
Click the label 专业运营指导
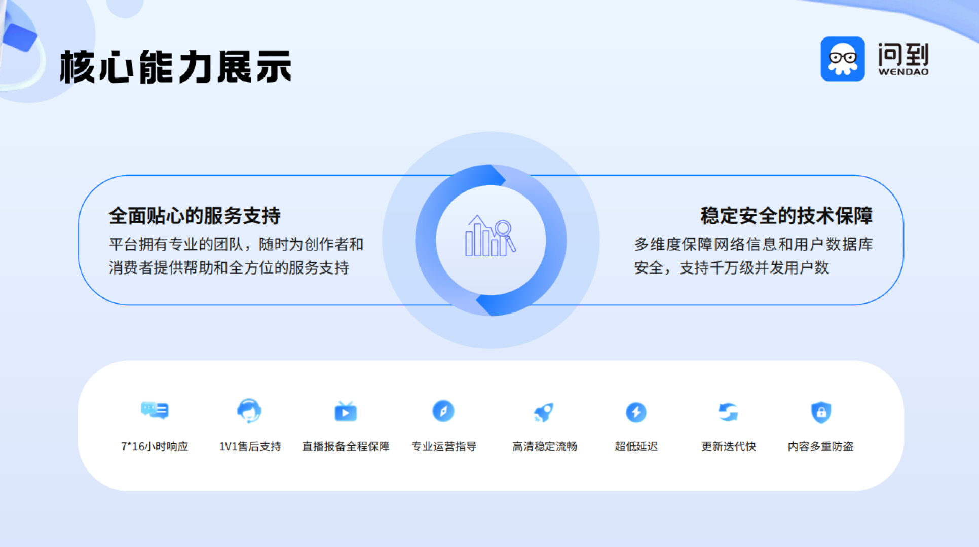(444, 446)
